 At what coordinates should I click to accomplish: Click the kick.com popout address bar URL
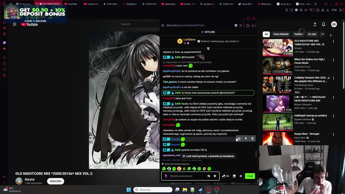(x=185, y=25)
